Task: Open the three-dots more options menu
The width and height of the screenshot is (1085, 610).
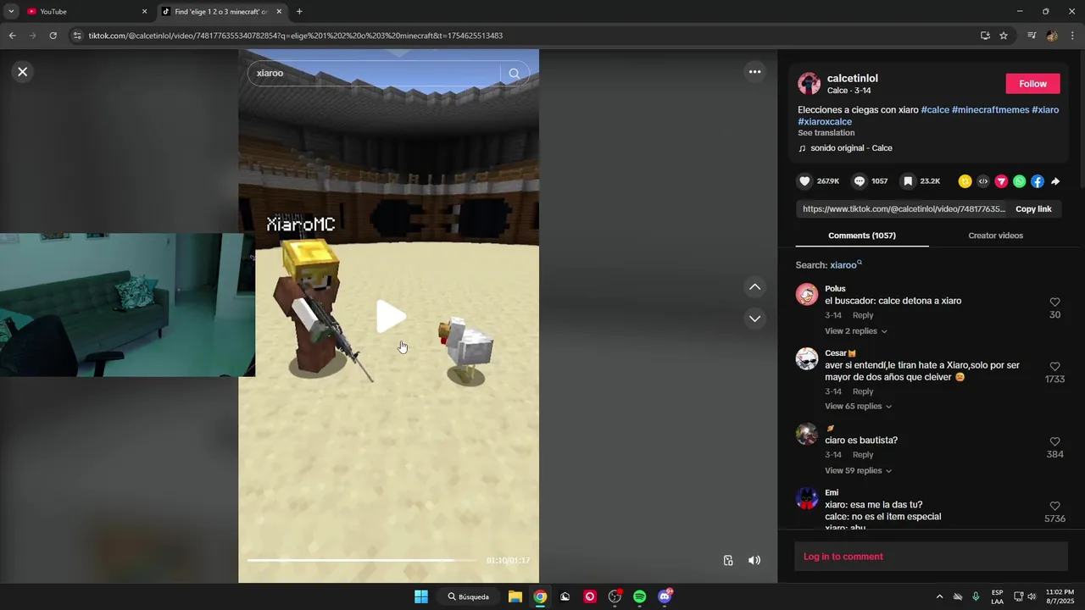Action: pyautogui.click(x=754, y=72)
